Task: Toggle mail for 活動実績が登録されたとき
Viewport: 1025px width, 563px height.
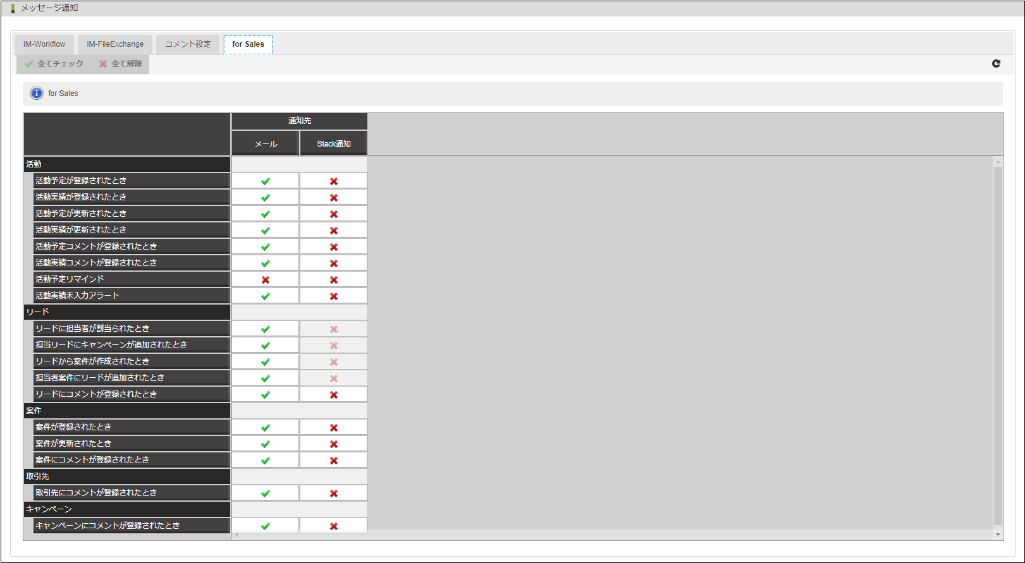Action: coord(266,197)
